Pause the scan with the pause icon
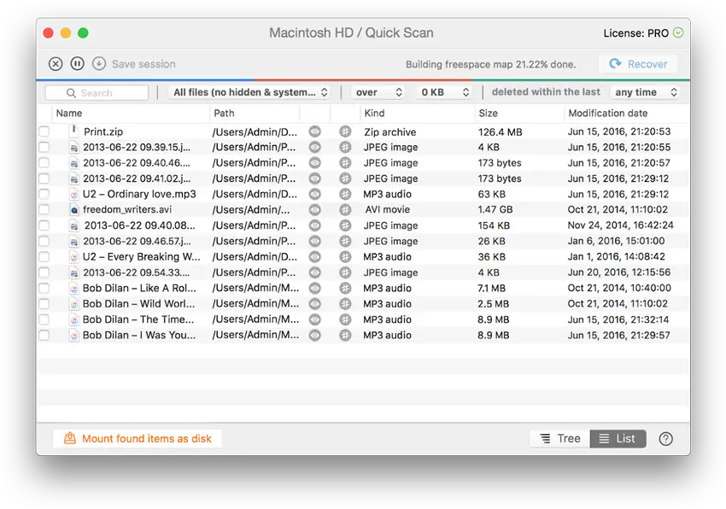Screen dimensions: 726x509 pyautogui.click(x=77, y=64)
